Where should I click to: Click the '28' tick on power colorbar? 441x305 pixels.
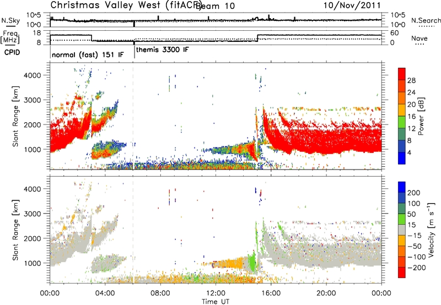[411, 80]
